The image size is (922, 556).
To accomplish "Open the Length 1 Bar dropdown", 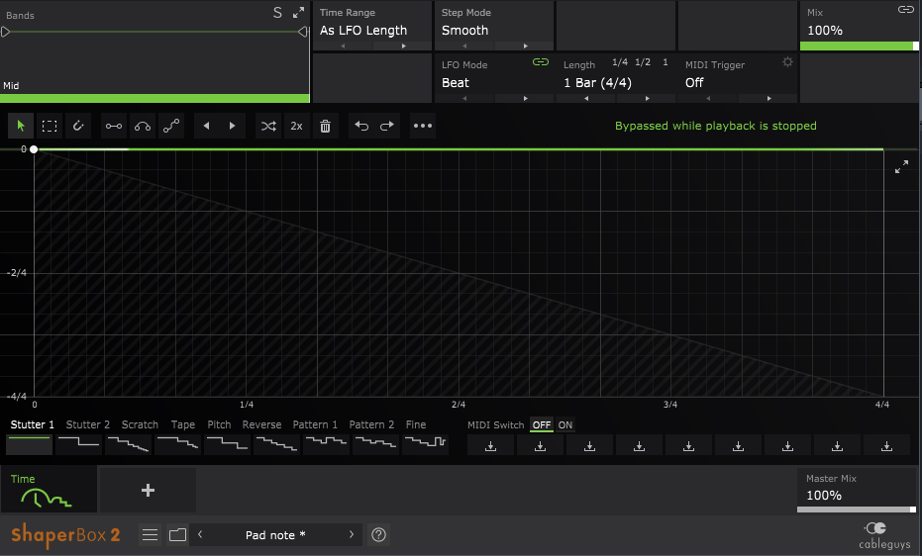I will pyautogui.click(x=597, y=83).
